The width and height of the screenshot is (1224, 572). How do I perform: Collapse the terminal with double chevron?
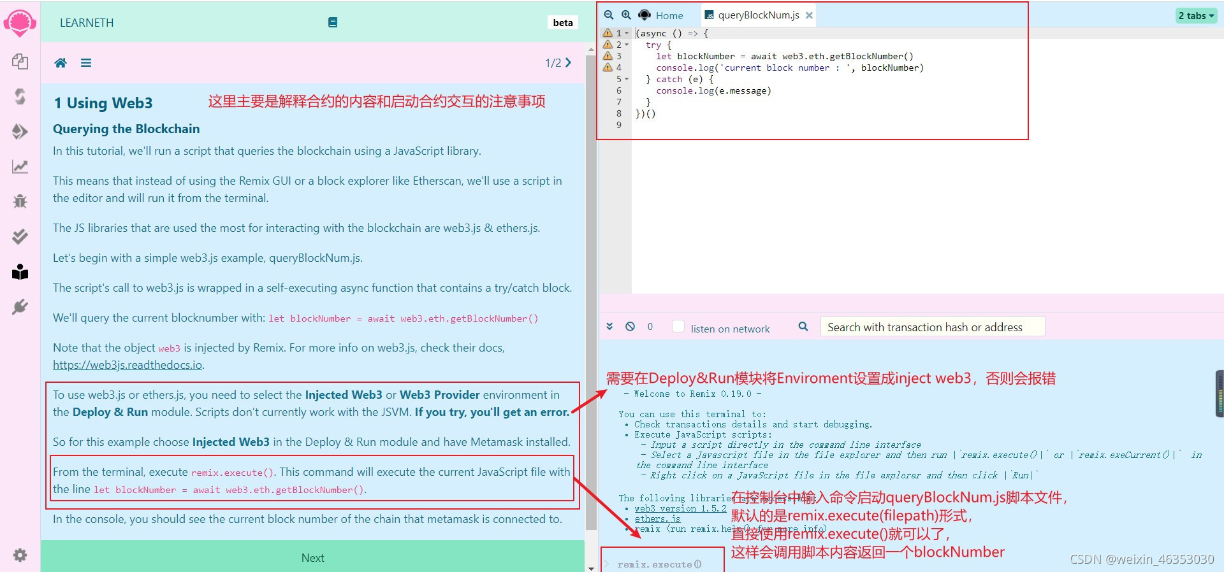pyautogui.click(x=609, y=326)
